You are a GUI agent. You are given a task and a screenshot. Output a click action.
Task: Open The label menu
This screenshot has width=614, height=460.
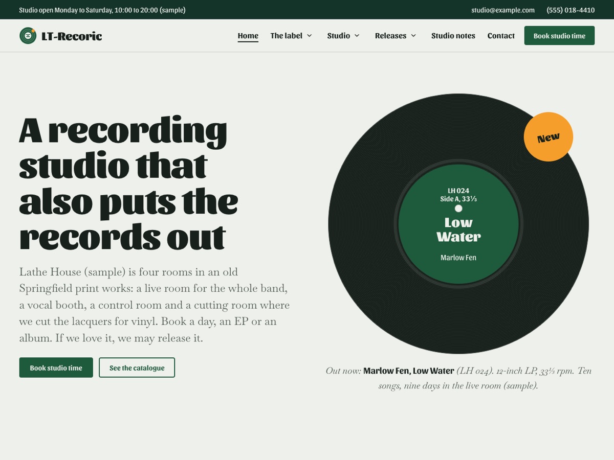tap(287, 36)
